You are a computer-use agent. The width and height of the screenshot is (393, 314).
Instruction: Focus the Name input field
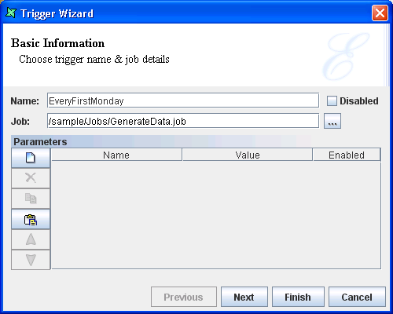[183, 100]
